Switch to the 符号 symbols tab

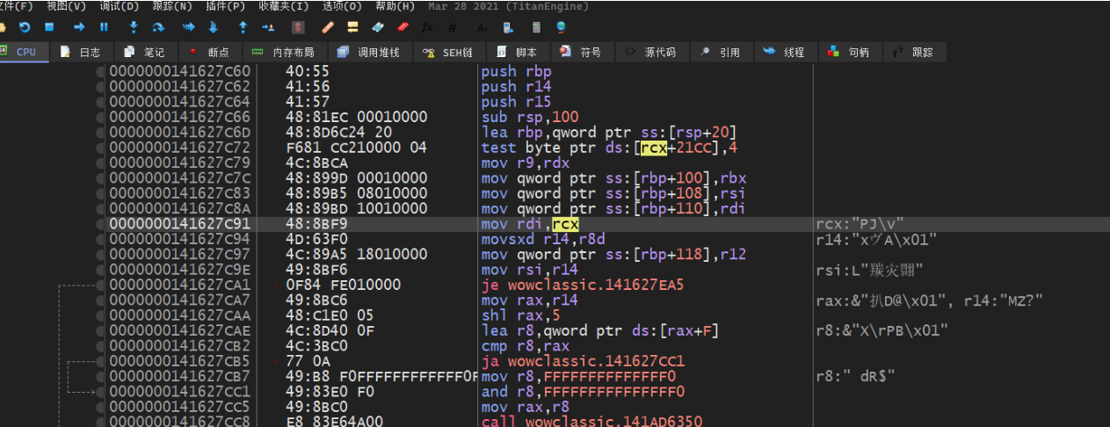point(583,52)
